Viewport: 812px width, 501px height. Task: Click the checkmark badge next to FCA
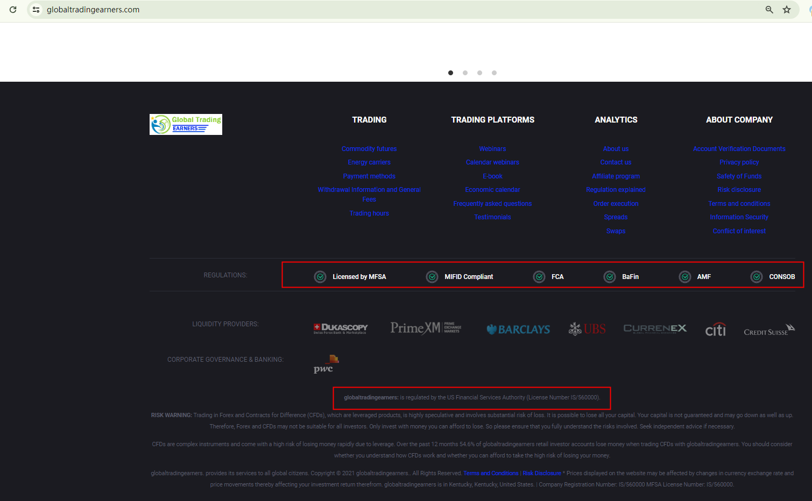point(539,277)
